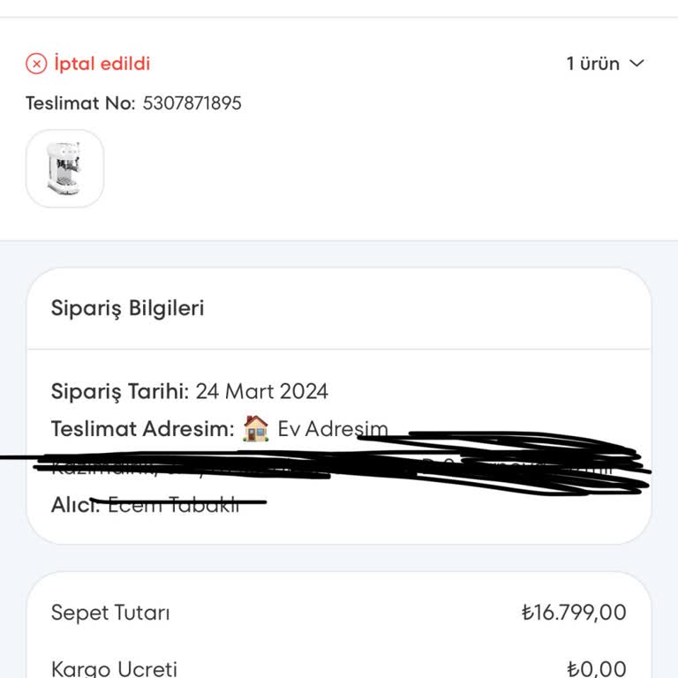This screenshot has width=678, height=678.
Task: Click the red cancelled circle-x icon
Action: coord(36,64)
